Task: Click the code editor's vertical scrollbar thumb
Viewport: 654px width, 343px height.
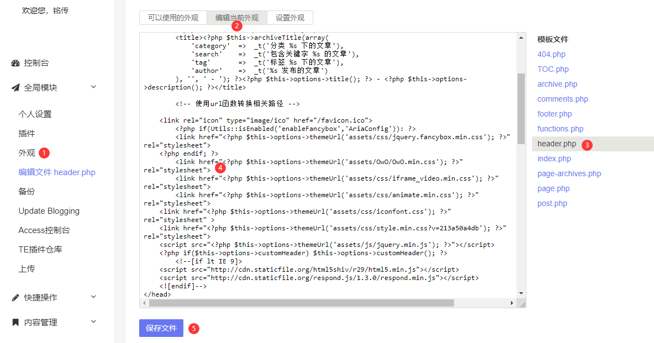Action: click(x=521, y=108)
